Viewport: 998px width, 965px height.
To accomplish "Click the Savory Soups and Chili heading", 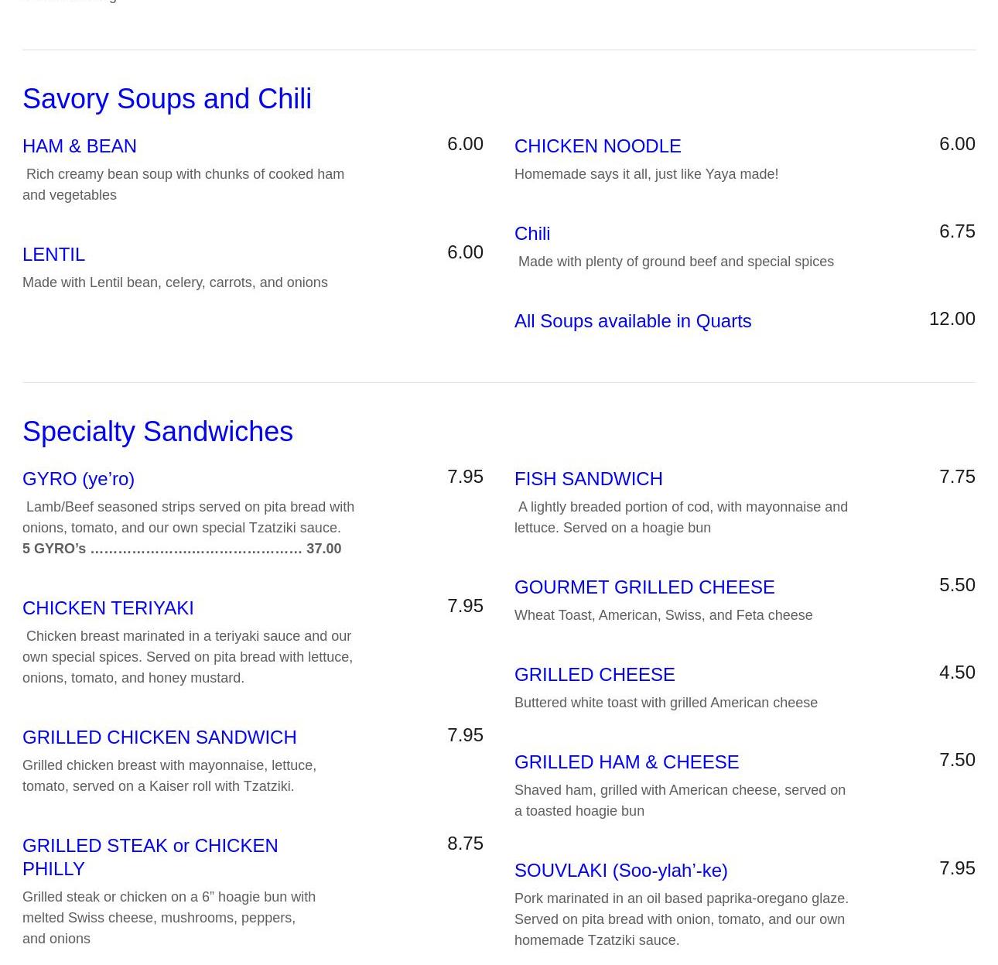I will coord(167,99).
